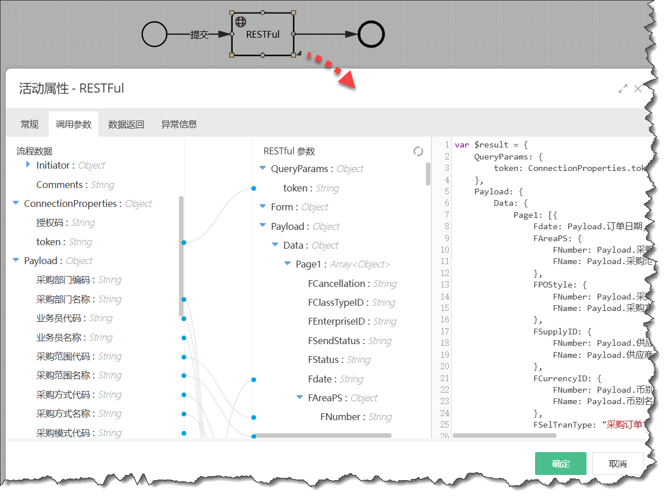Screen dimensions: 670x499
Task: Switch to the 常规 tab
Action: pos(30,124)
